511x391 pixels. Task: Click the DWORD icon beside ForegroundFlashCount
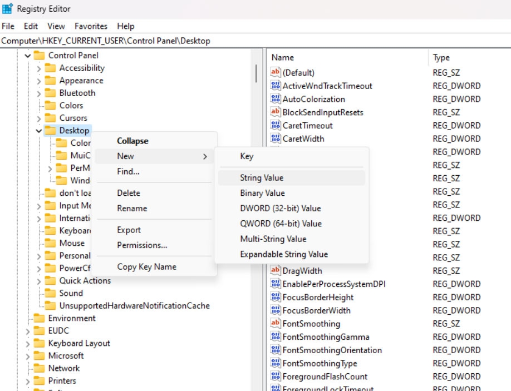click(x=276, y=376)
